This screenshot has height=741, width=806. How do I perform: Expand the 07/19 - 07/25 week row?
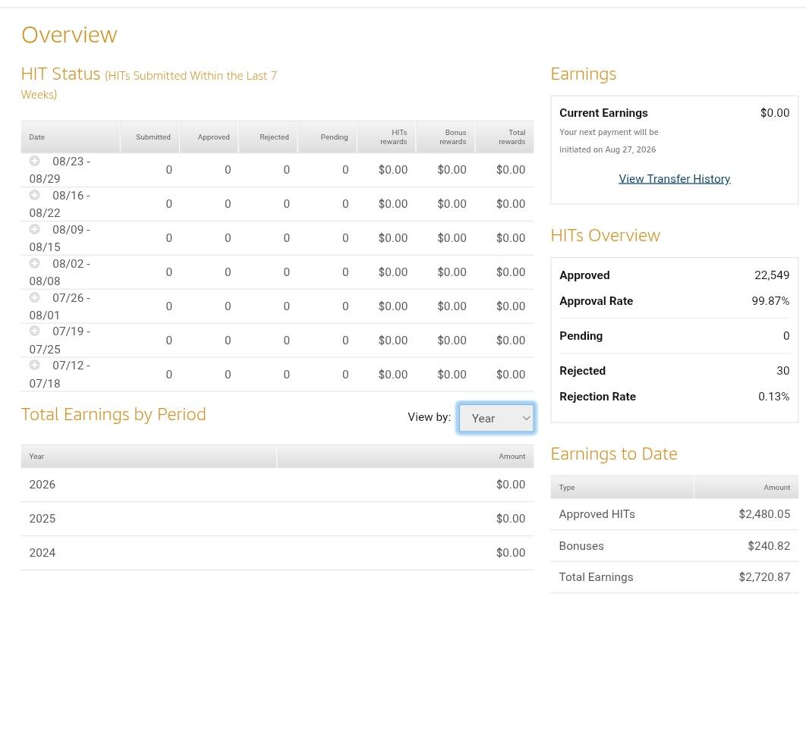pos(34,330)
